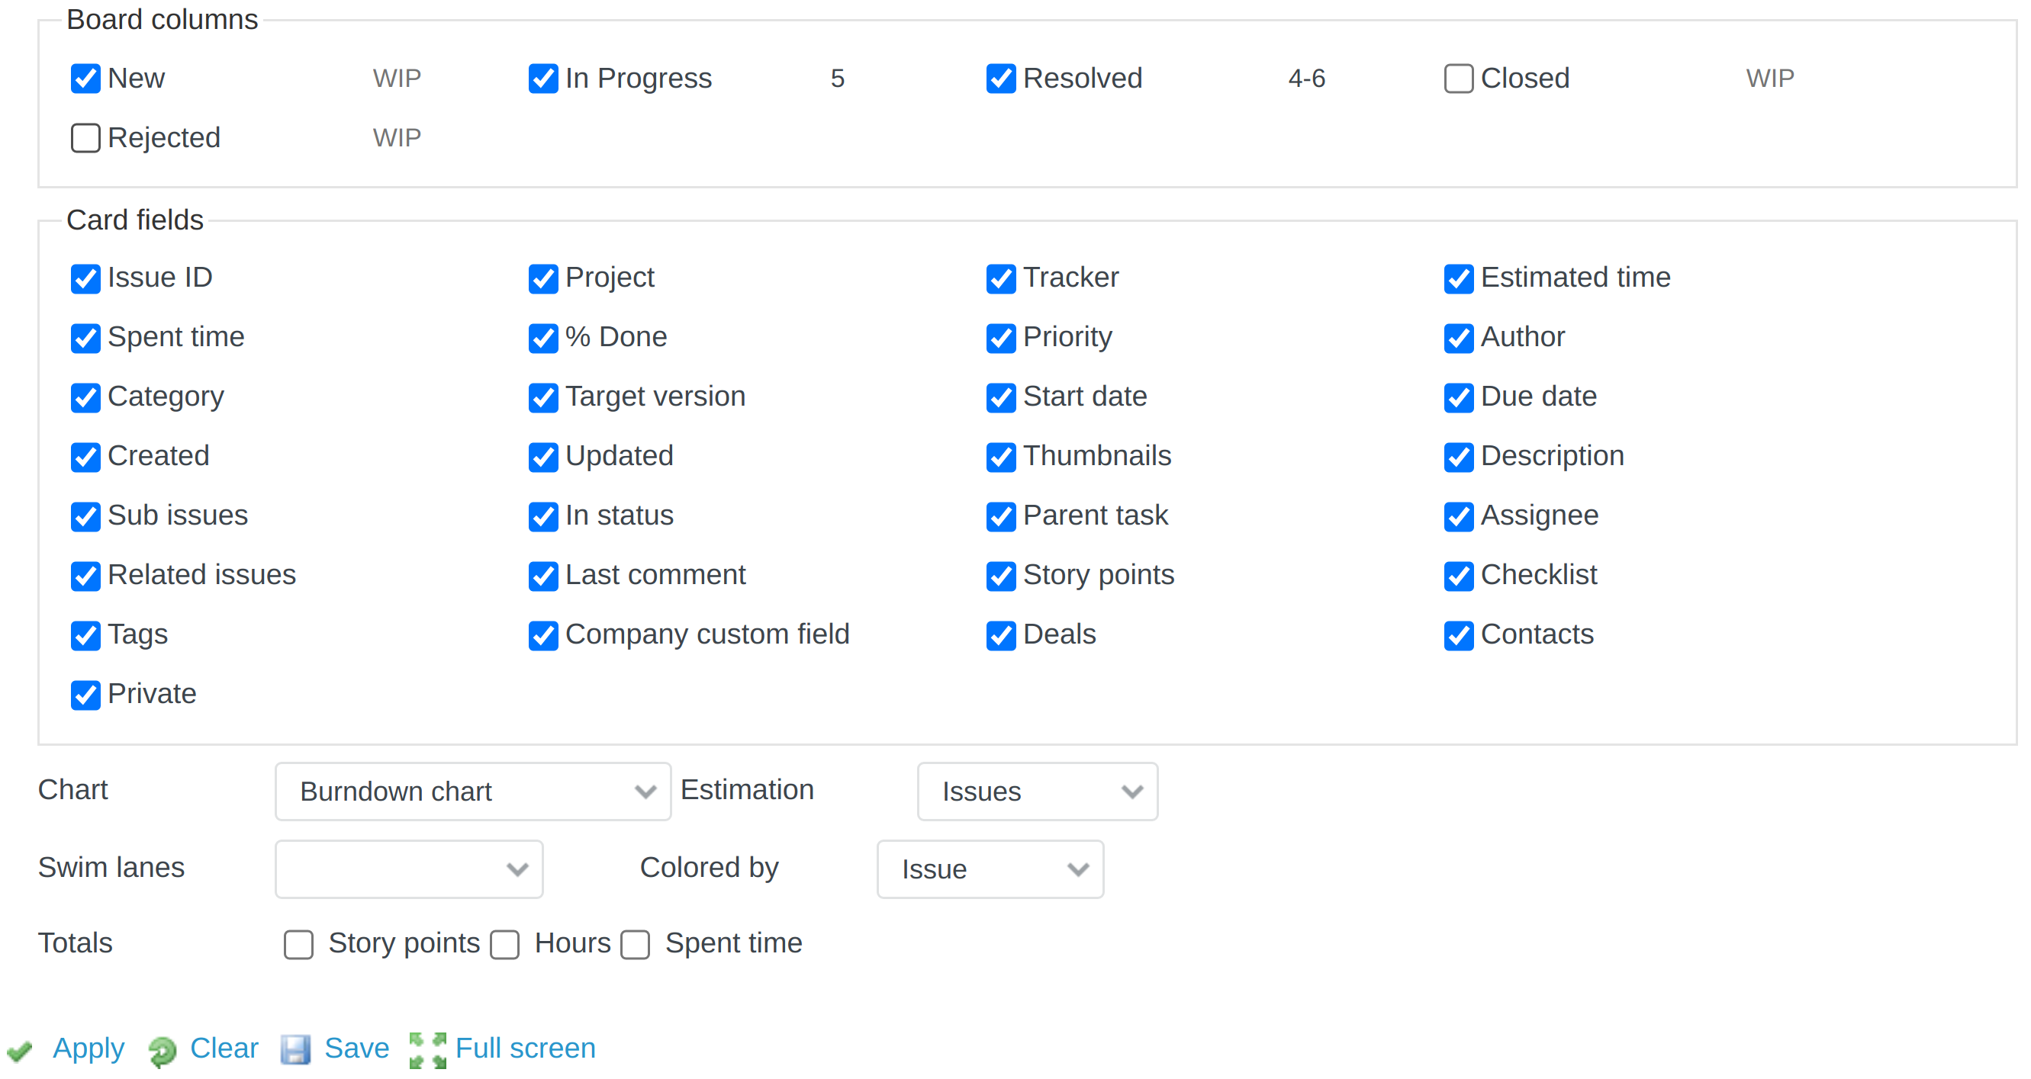The width and height of the screenshot is (2031, 1079).
Task: Click the WIP limit field showing 5
Action: (x=837, y=78)
